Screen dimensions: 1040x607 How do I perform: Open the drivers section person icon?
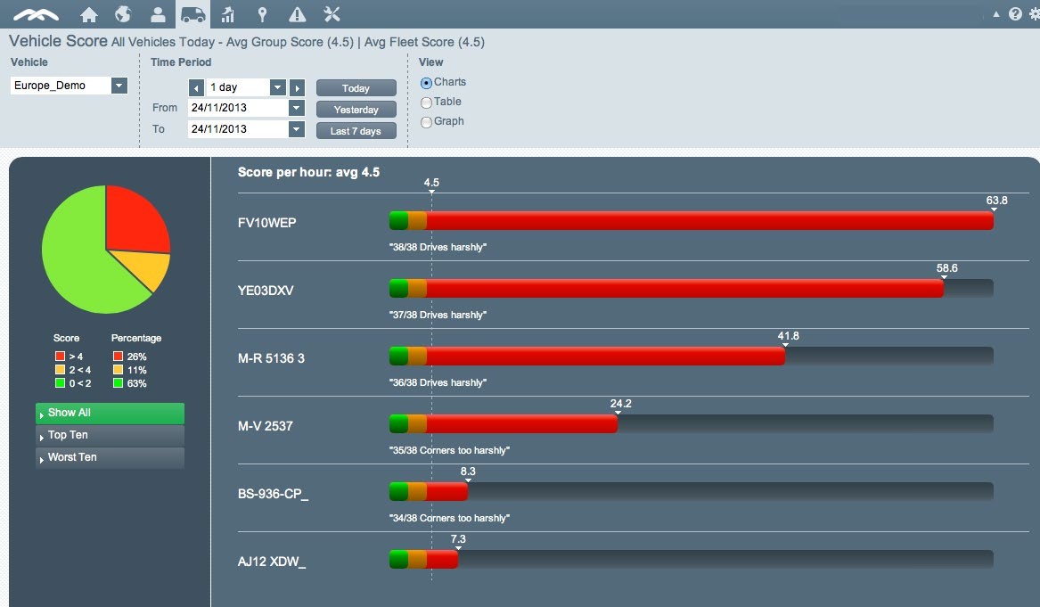[156, 13]
